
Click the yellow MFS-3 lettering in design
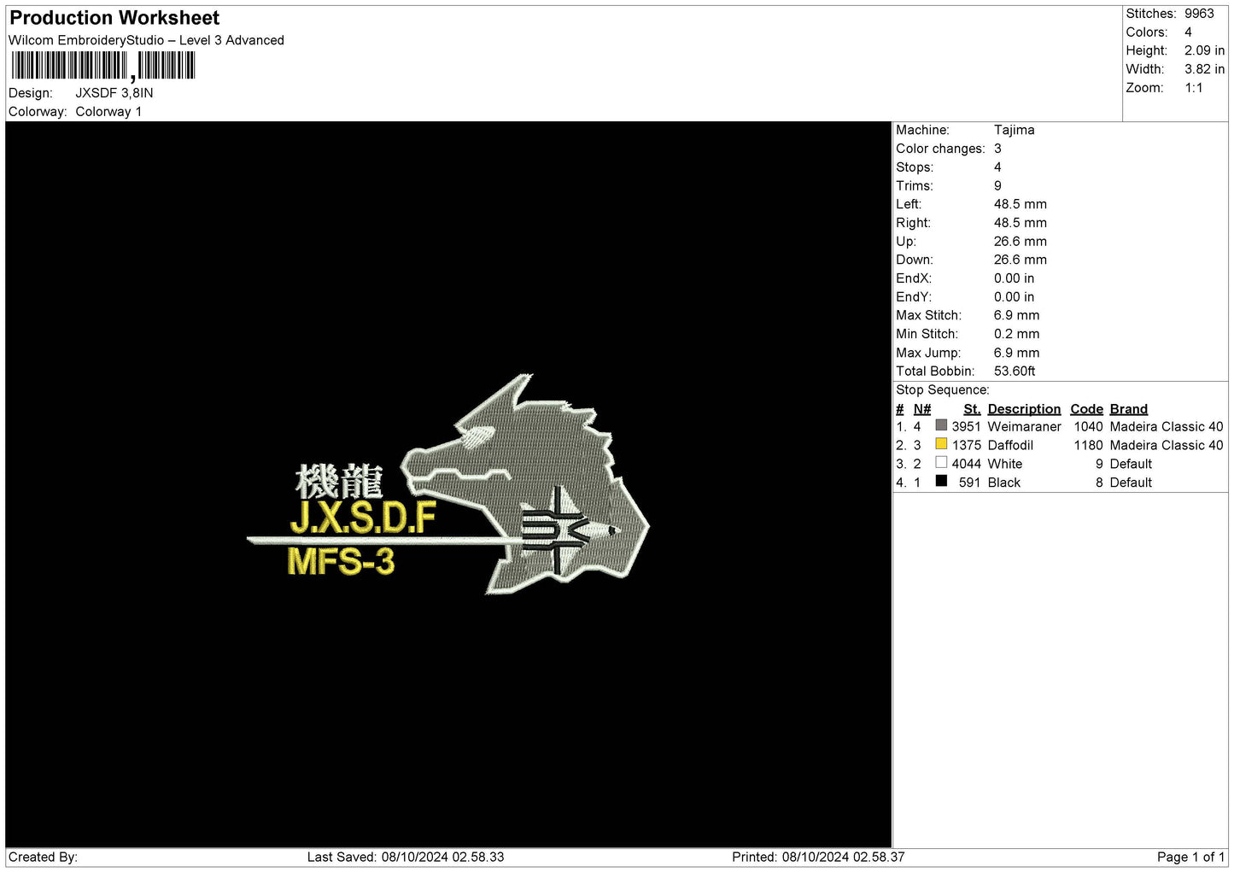pyautogui.click(x=341, y=562)
